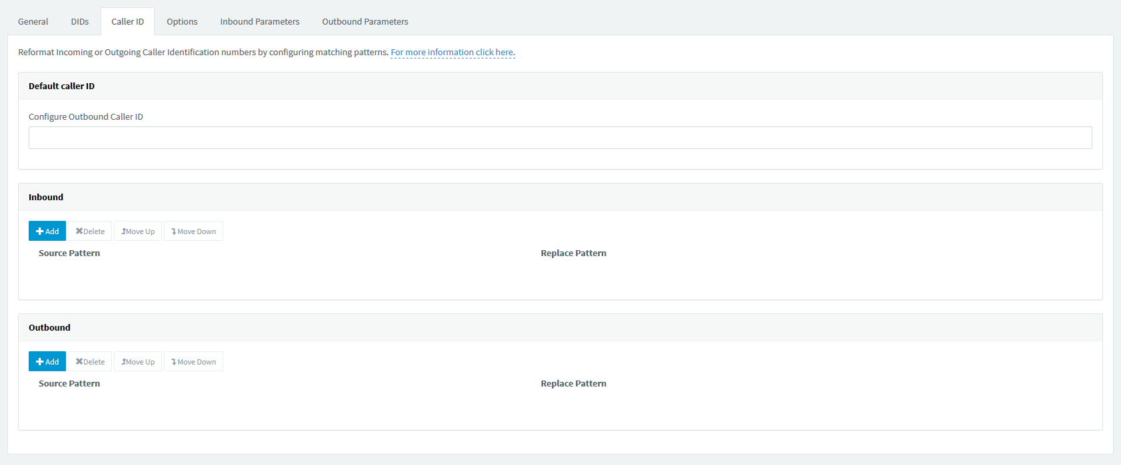This screenshot has width=1121, height=465.
Task: Click the Outbound Replace Pattern column header
Action: tap(573, 383)
